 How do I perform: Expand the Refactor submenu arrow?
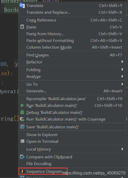tap(122, 62)
